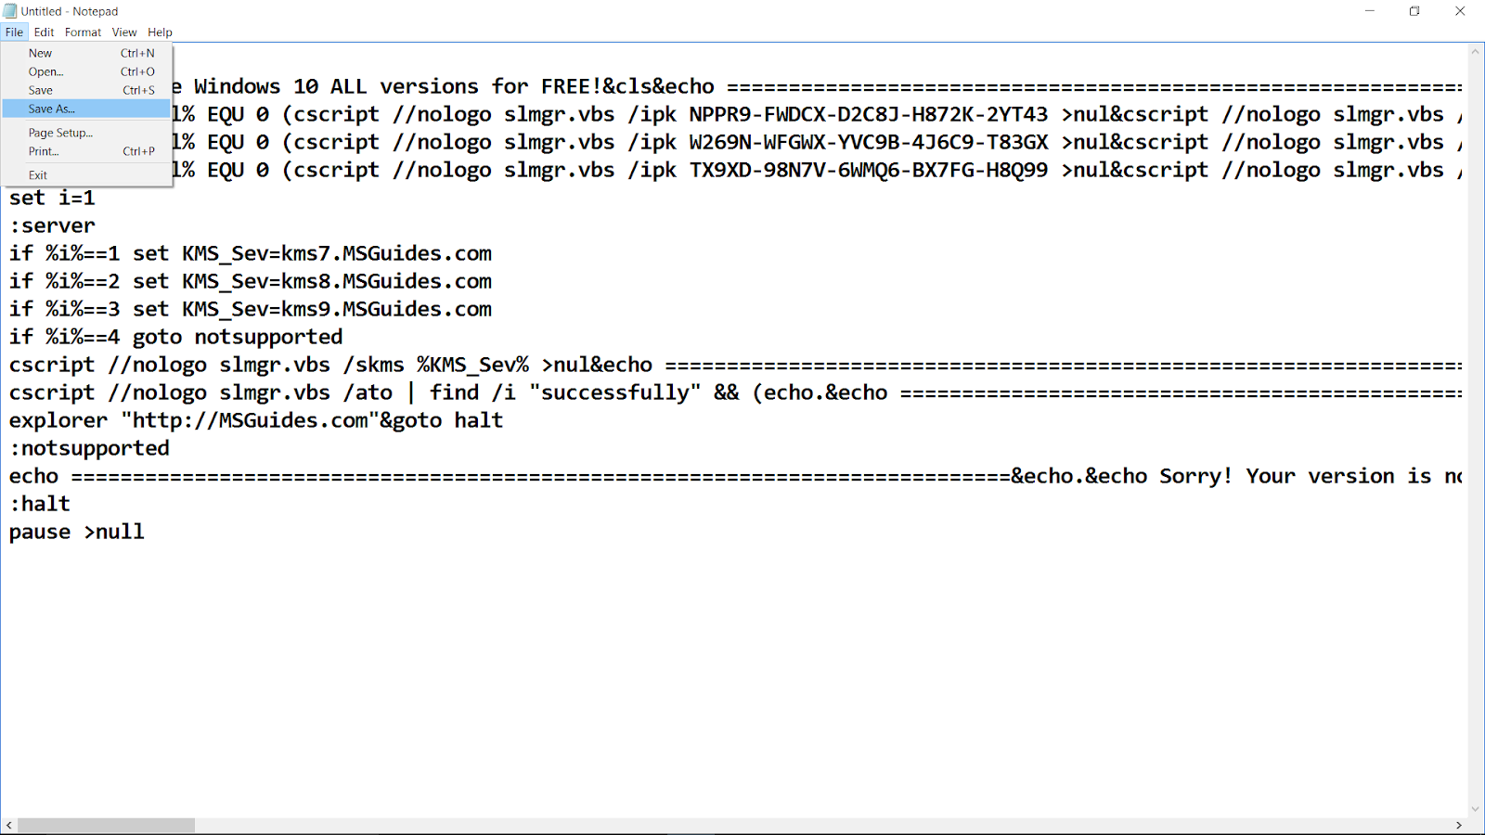Click the Notepad app icon in title bar
The image size is (1485, 835).
tap(10, 11)
